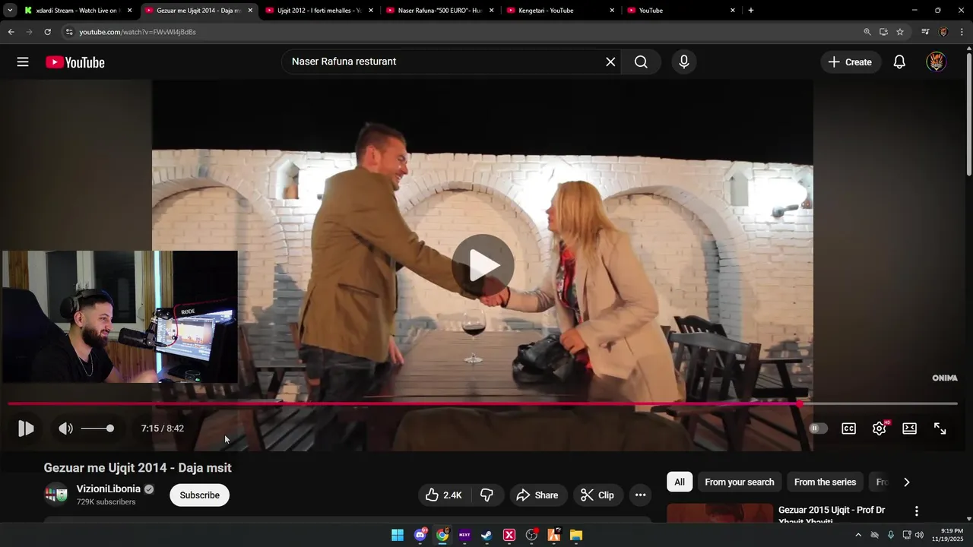
Task: Open the player settings gear
Action: coord(880,428)
